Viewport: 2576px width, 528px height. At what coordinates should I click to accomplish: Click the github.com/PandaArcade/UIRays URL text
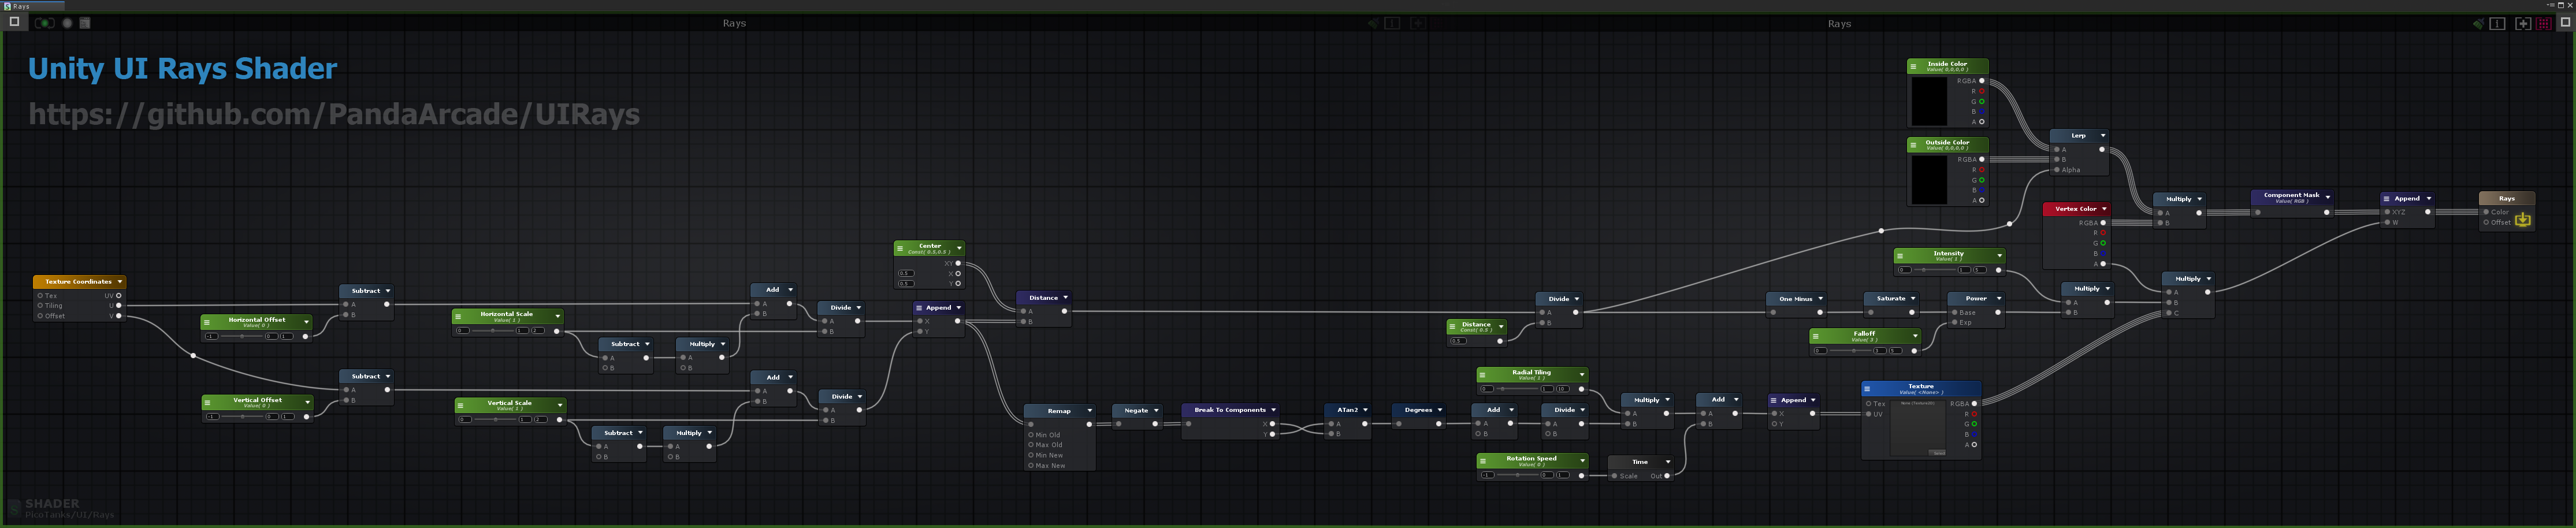click(x=334, y=115)
